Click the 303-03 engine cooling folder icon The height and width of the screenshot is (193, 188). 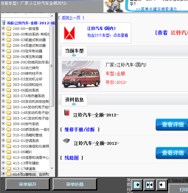pyautogui.click(x=9, y=79)
